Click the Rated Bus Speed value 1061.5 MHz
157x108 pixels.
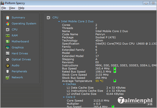pos(103,72)
